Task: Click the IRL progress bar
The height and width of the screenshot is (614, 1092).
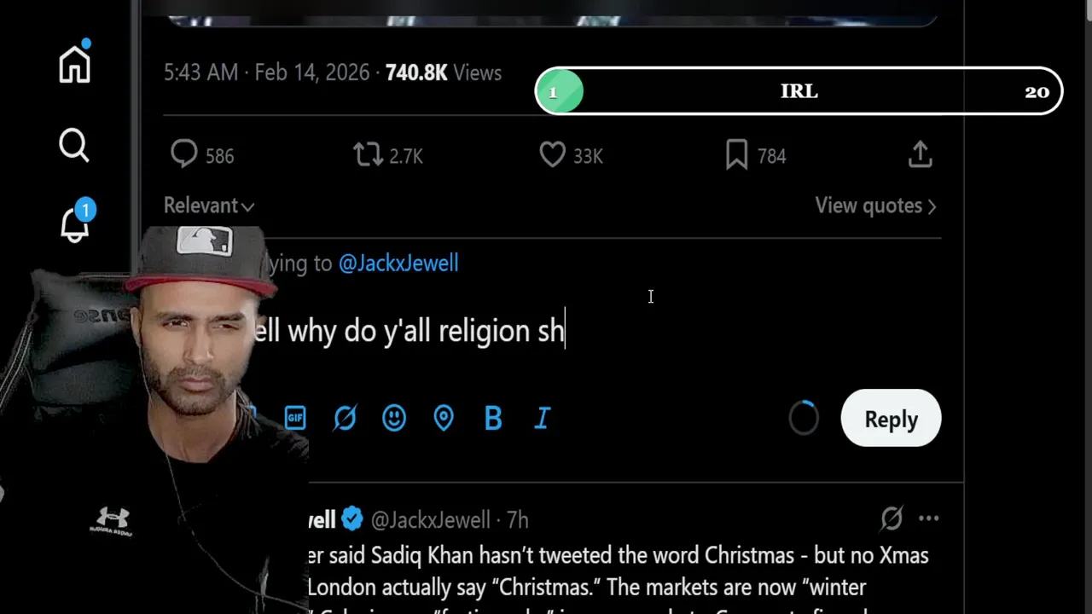Action: pyautogui.click(x=799, y=91)
